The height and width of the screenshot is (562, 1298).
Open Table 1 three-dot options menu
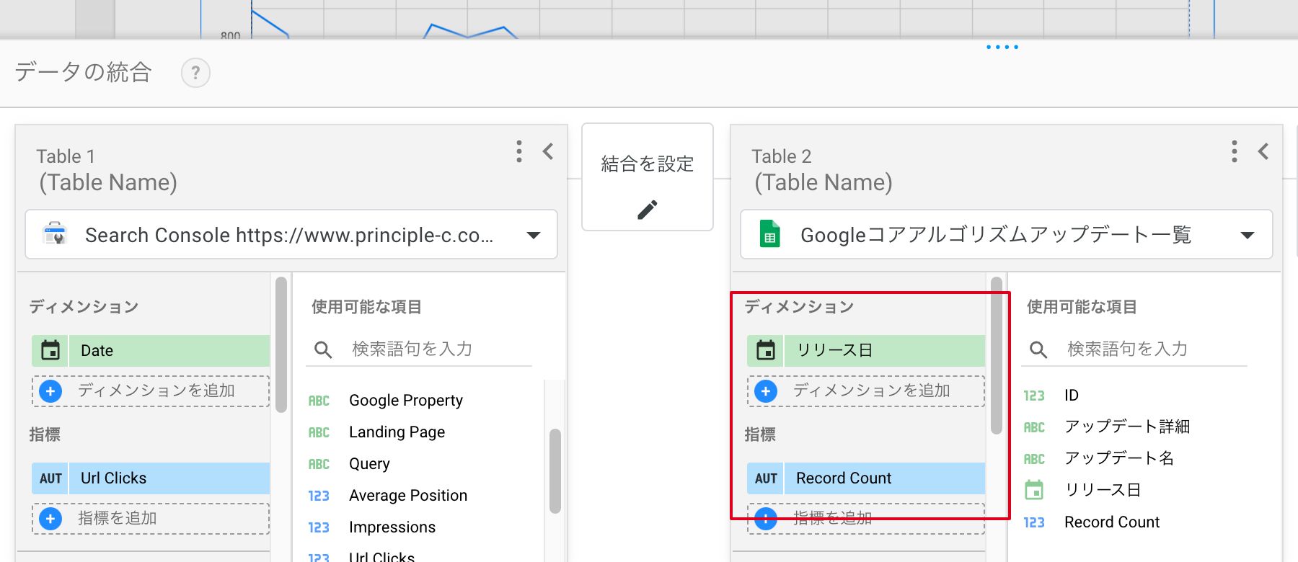(519, 151)
